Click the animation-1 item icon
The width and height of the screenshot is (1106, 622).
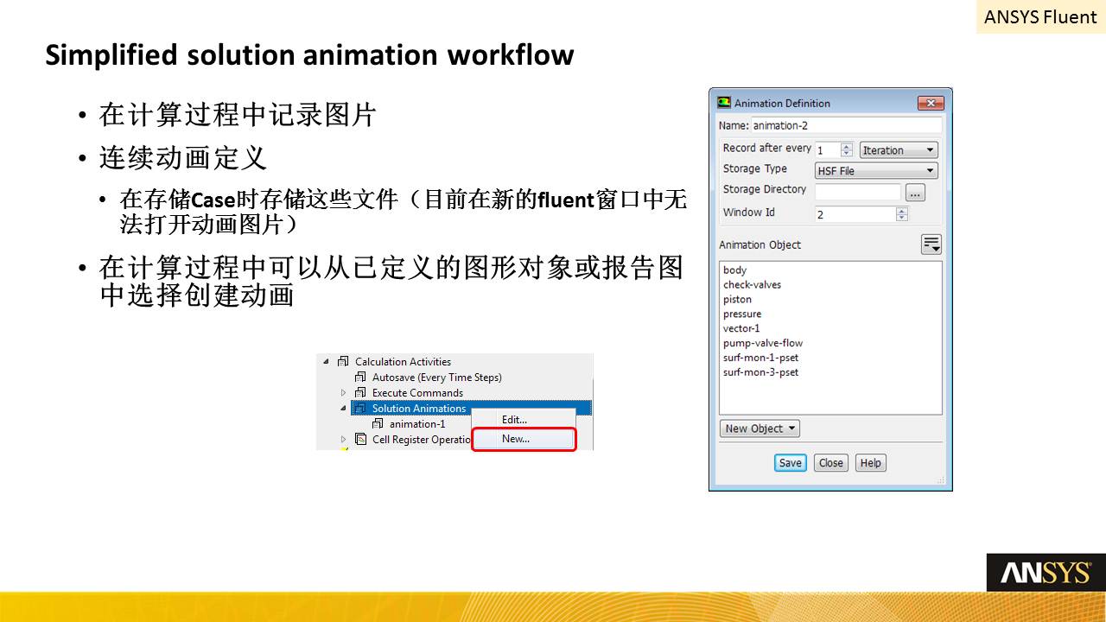pyautogui.click(x=378, y=424)
